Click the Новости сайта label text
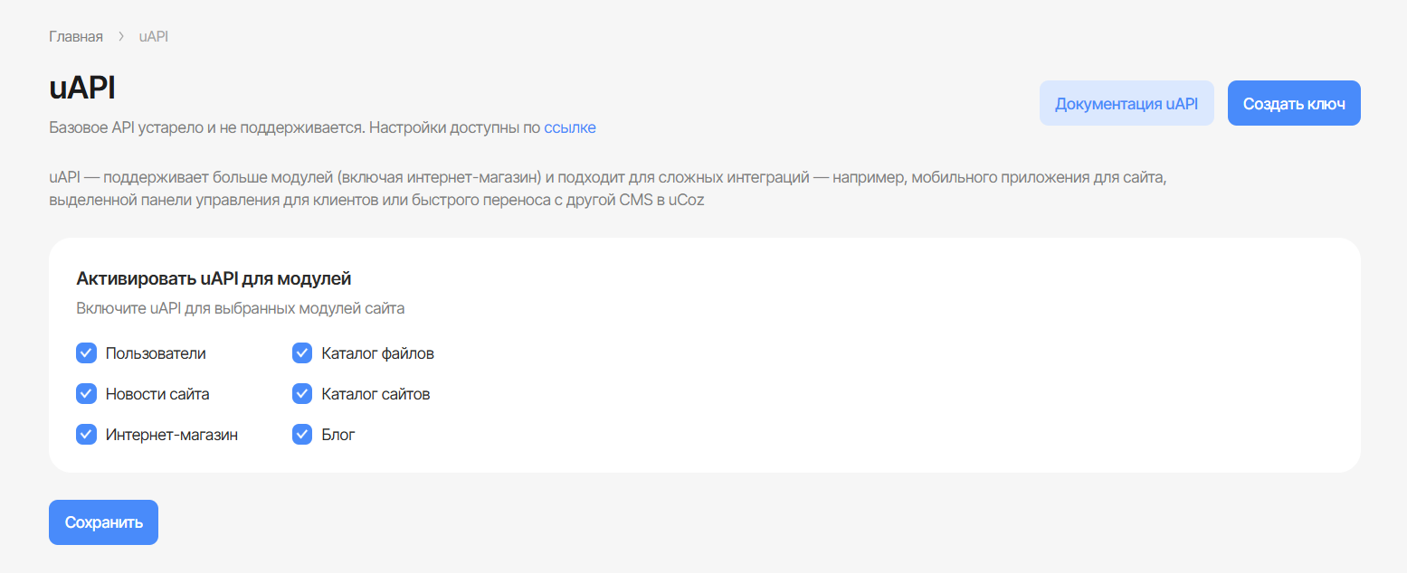This screenshot has height=573, width=1407. pyautogui.click(x=157, y=394)
